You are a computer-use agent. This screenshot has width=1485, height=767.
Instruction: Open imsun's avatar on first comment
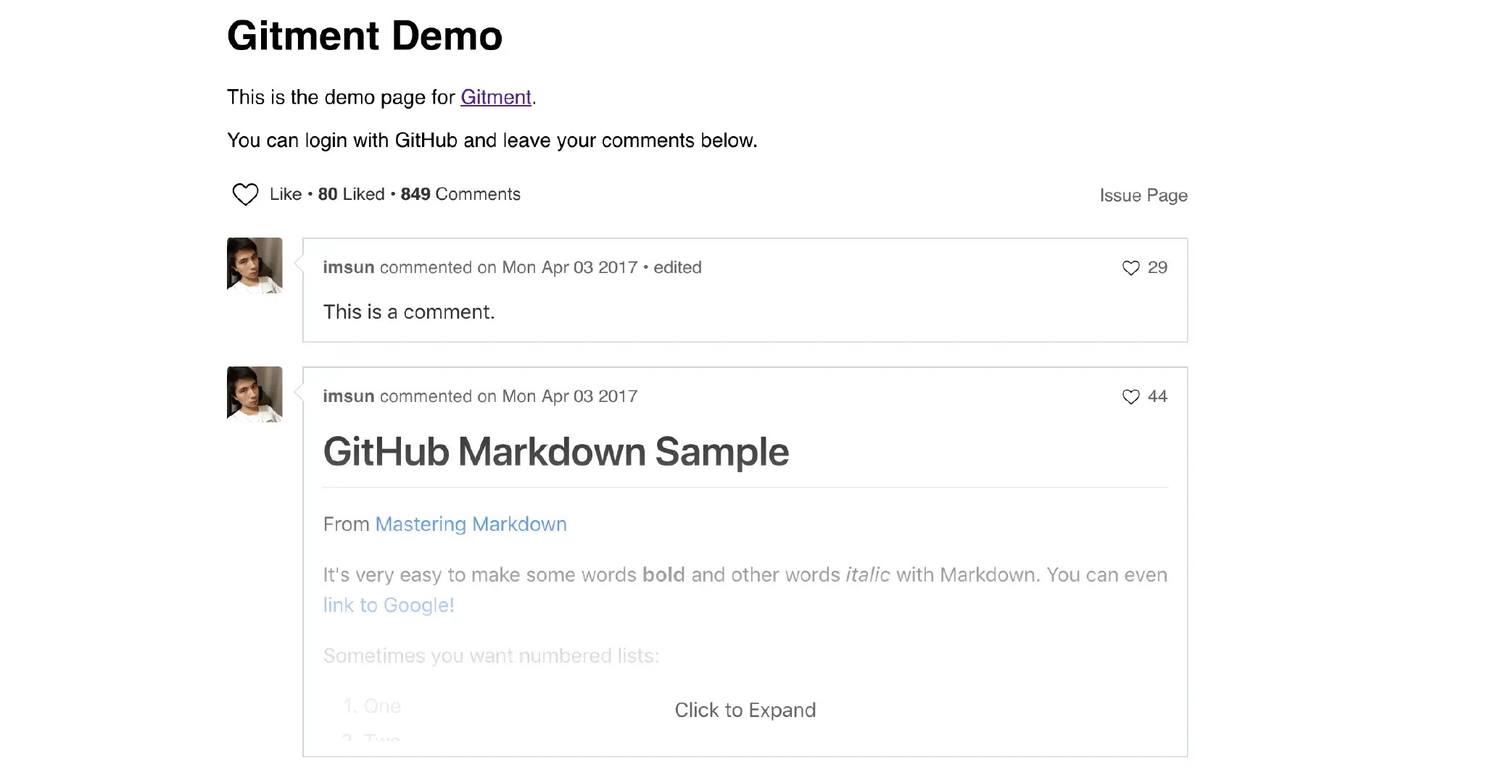tap(255, 265)
